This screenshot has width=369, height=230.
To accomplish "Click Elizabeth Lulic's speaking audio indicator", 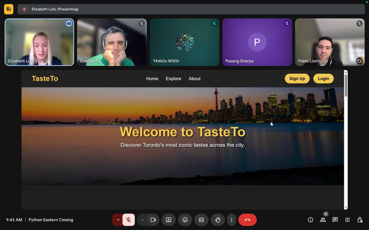I will [x=69, y=23].
